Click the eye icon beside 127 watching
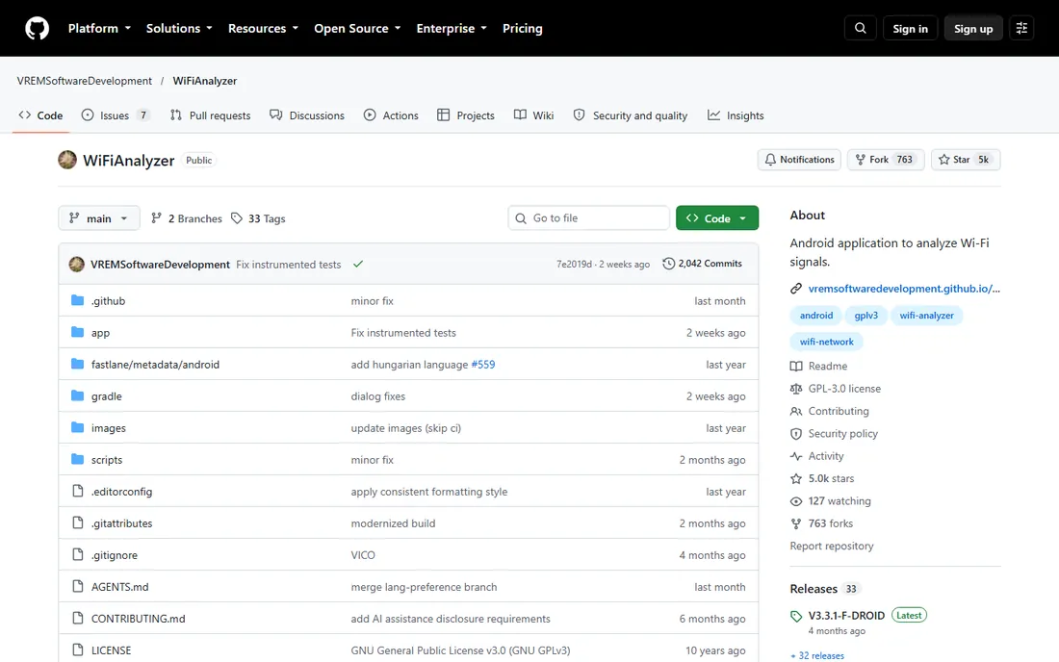 796,501
